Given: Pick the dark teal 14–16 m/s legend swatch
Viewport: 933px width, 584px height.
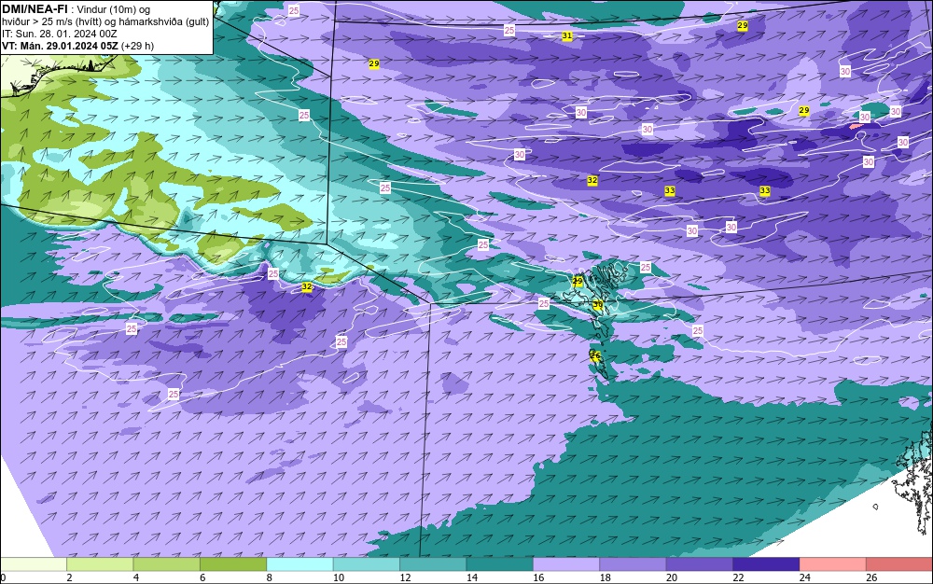Looking at the screenshot, I should (500, 564).
